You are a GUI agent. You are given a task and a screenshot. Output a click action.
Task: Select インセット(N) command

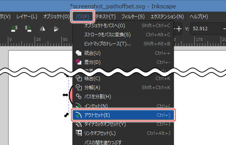pos(123,106)
